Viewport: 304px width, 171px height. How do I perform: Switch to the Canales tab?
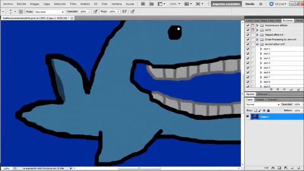pyautogui.click(x=260, y=99)
